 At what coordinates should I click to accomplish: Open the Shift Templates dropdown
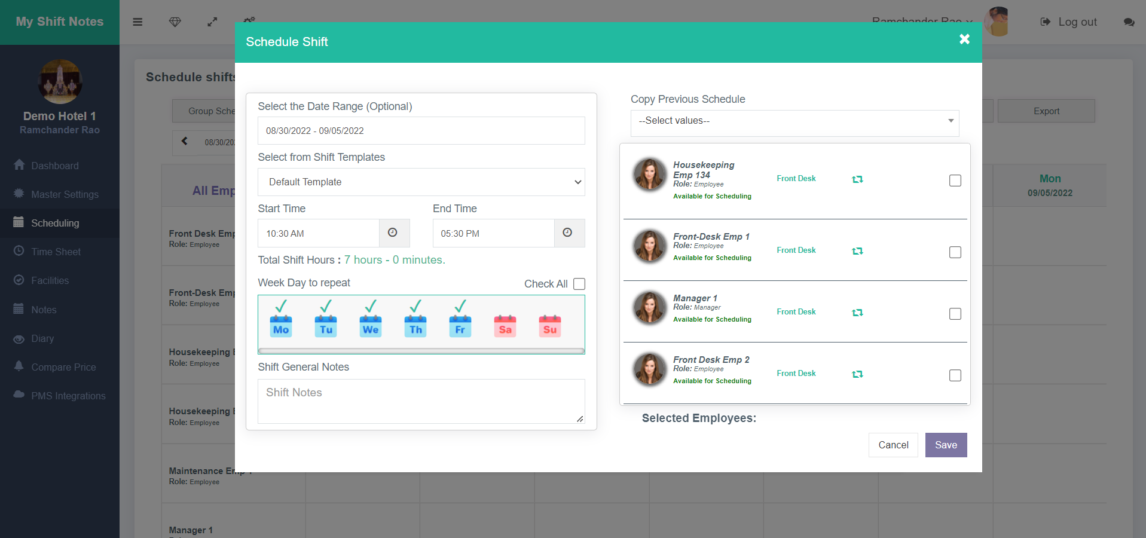pyautogui.click(x=421, y=182)
